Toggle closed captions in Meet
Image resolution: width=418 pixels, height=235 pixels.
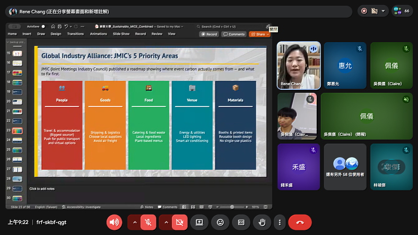tap(241, 222)
